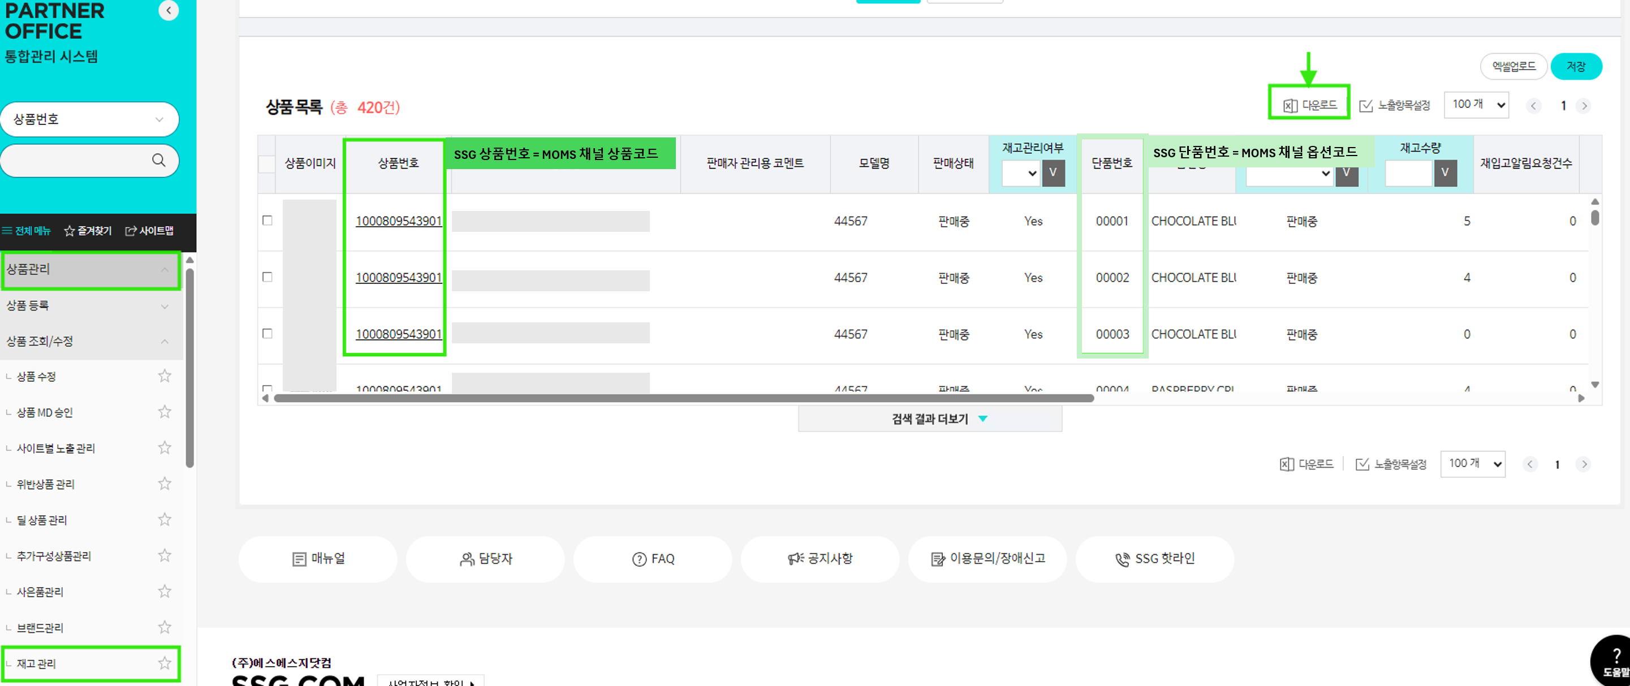Open the top 100 개 page size dropdown
Viewport: 1630px width, 686px height.
(x=1476, y=105)
